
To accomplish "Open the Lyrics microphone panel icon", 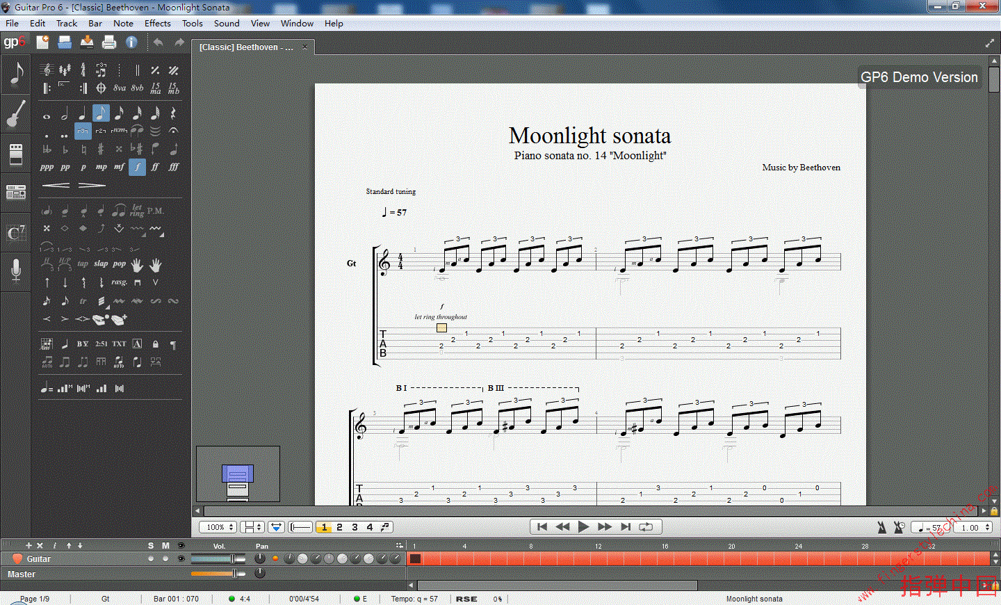I will tap(16, 271).
